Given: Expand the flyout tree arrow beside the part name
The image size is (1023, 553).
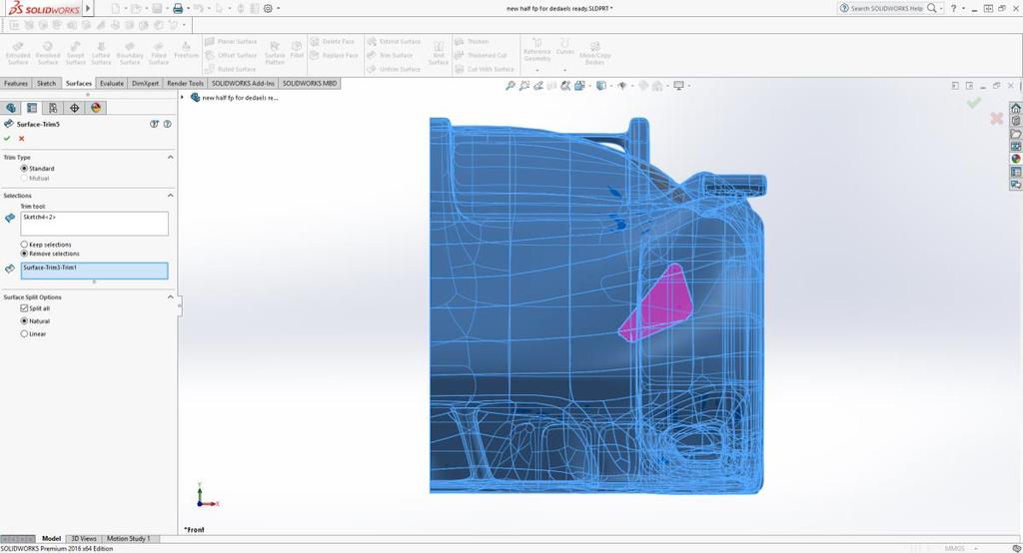Looking at the screenshot, I should click(x=182, y=97).
